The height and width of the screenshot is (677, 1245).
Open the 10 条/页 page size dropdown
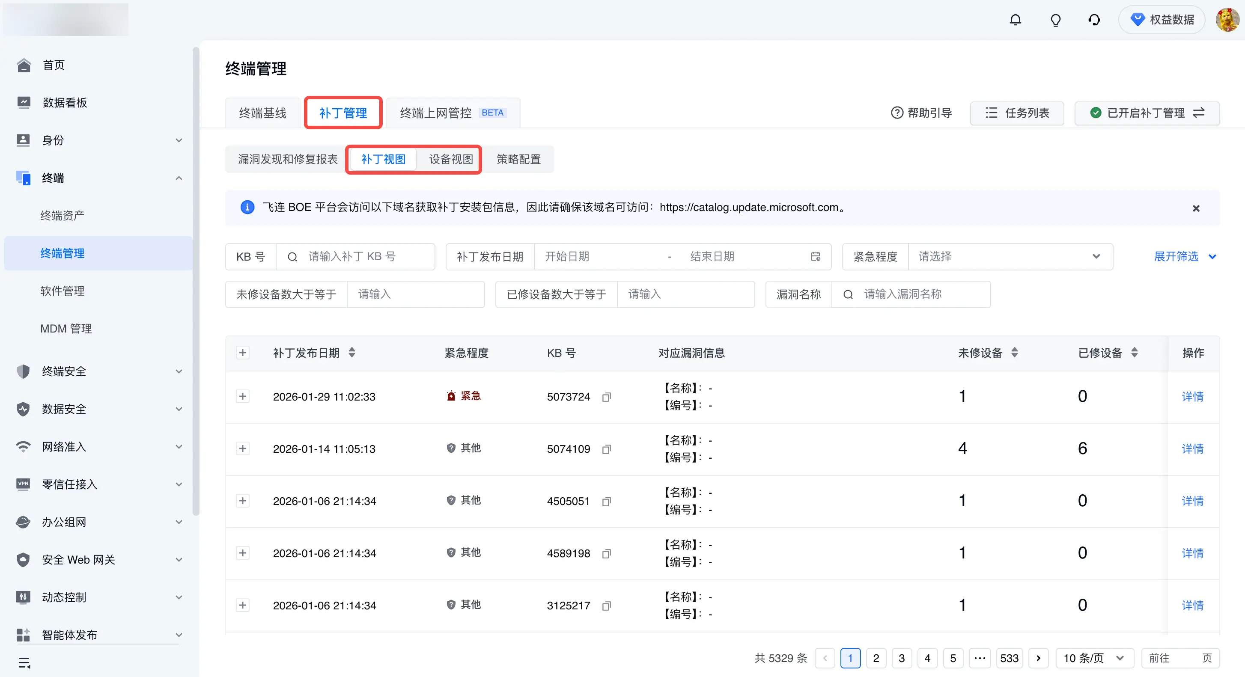coord(1094,658)
